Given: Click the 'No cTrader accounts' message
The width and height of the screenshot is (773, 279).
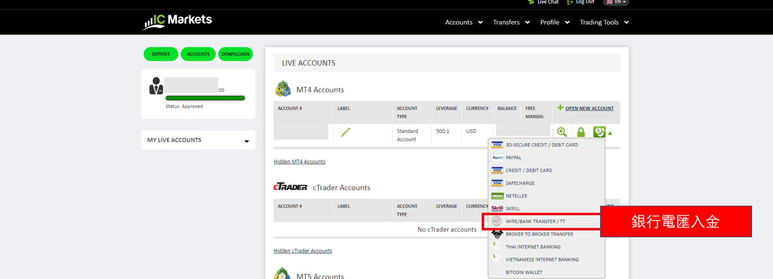Looking at the screenshot, I should (x=447, y=229).
